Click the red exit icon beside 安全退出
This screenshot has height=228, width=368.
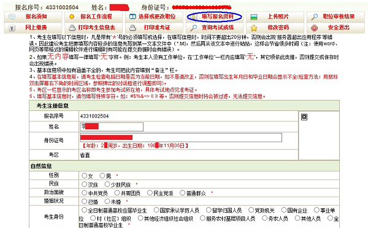click(x=314, y=28)
